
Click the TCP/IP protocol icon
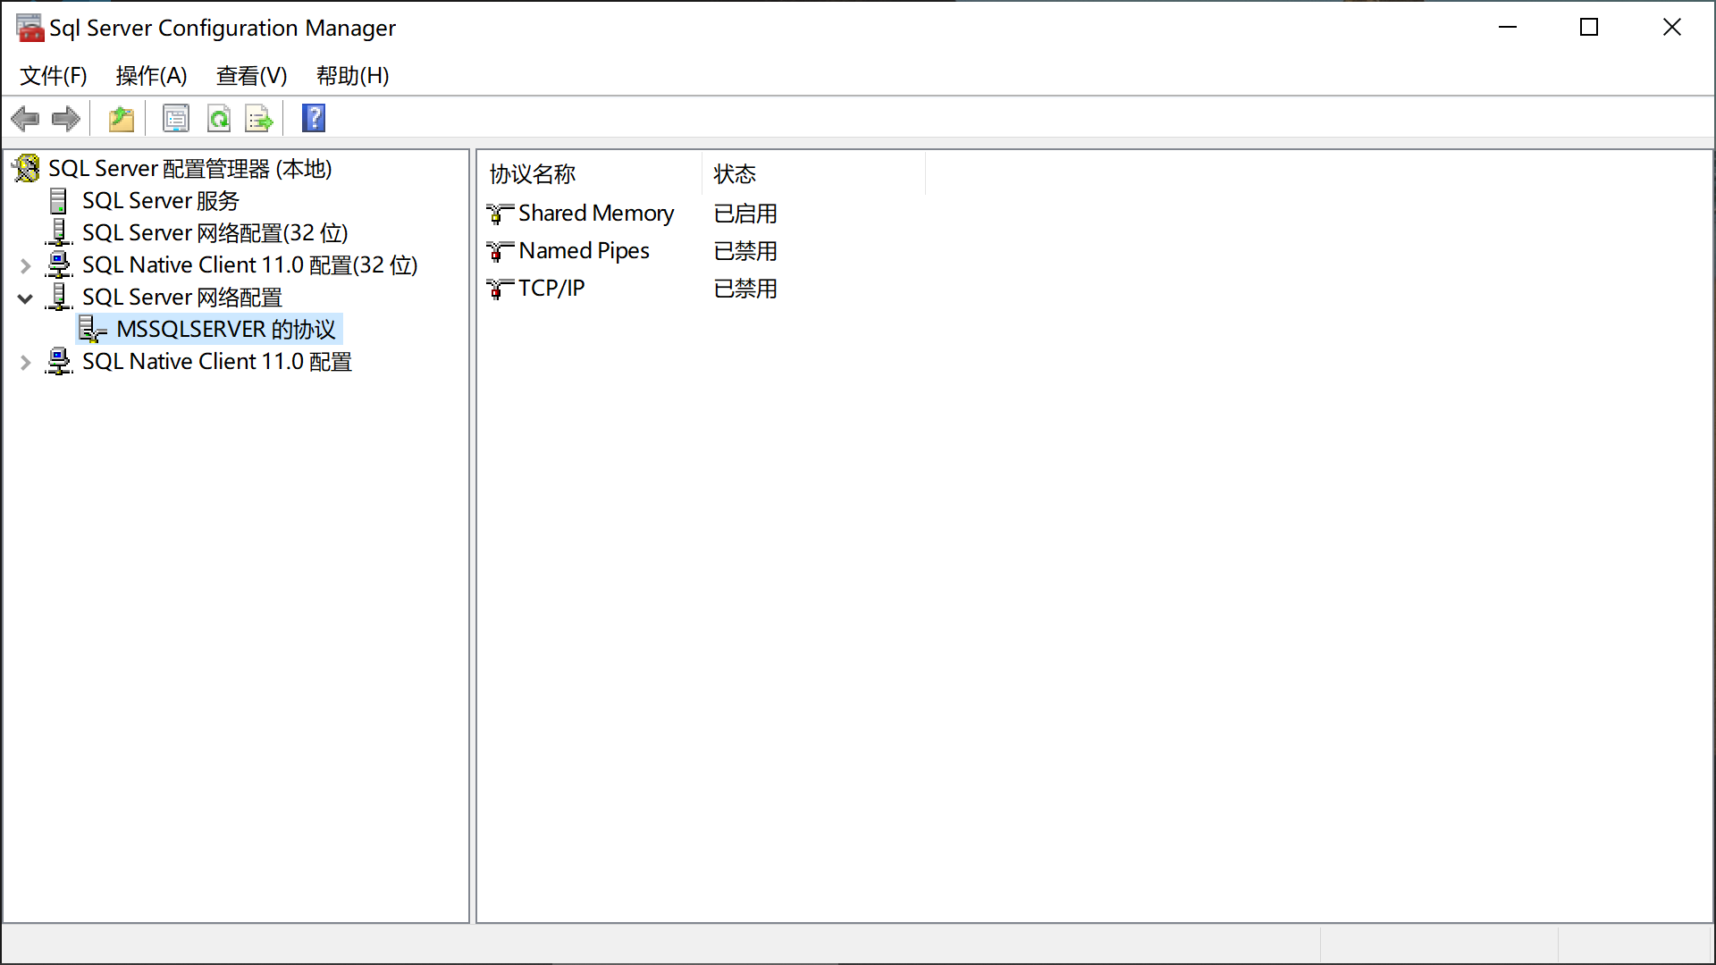click(499, 289)
